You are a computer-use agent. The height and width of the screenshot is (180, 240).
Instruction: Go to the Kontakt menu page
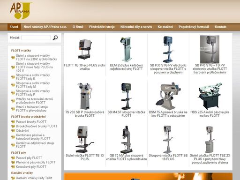[x=220, y=27]
